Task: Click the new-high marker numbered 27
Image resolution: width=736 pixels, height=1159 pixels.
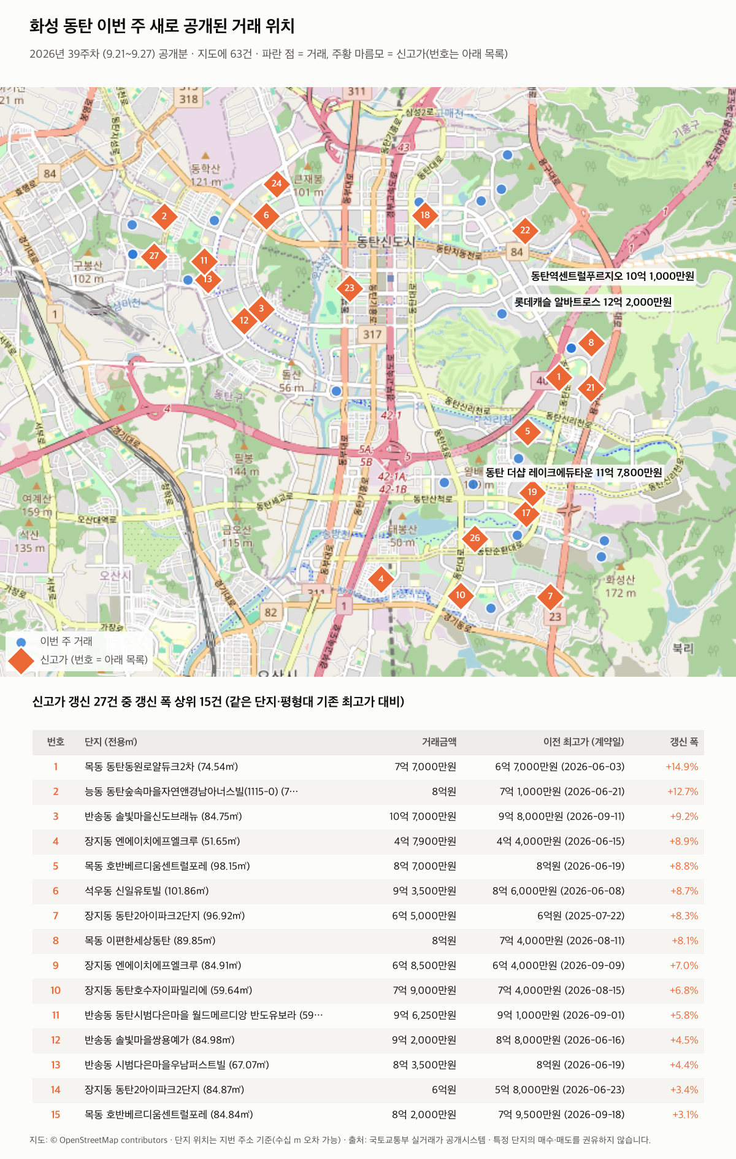Action: pyautogui.click(x=154, y=256)
